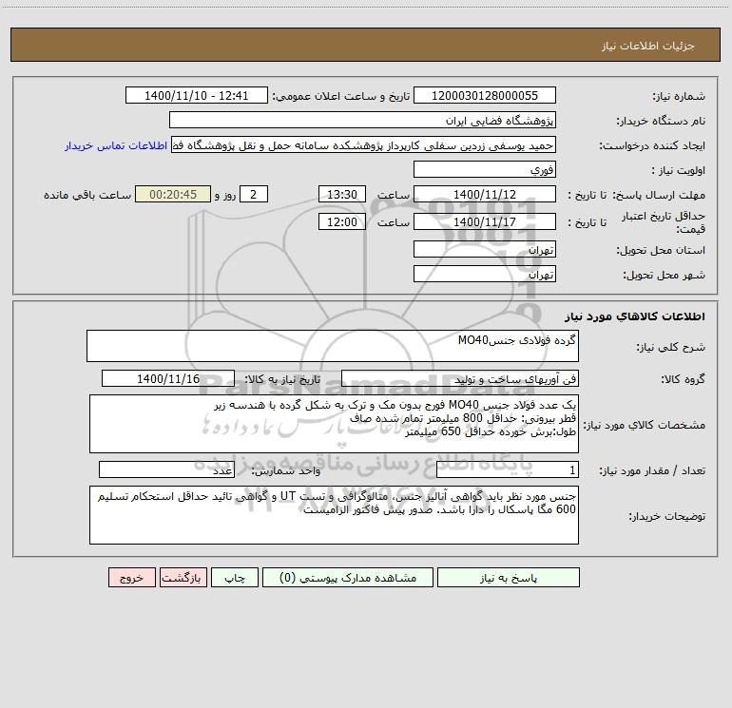This screenshot has width=732, height=708.
Task: Click price validity time 12:00
Action: 341,221
